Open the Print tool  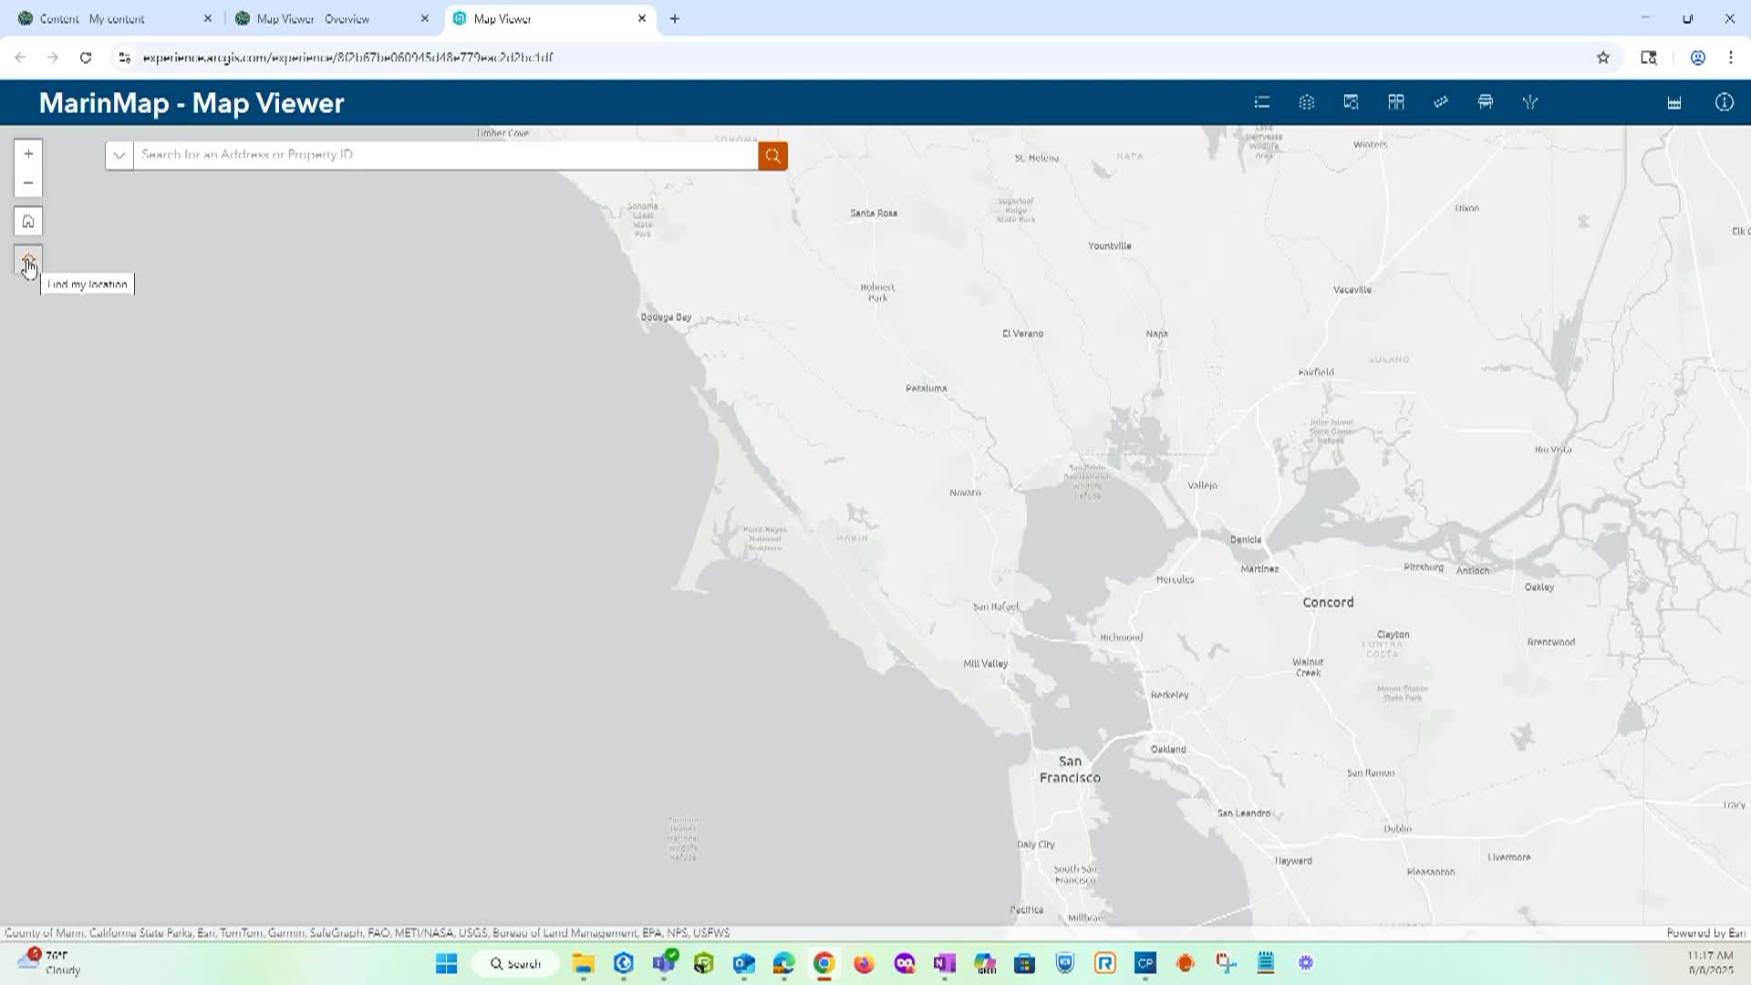tap(1485, 102)
